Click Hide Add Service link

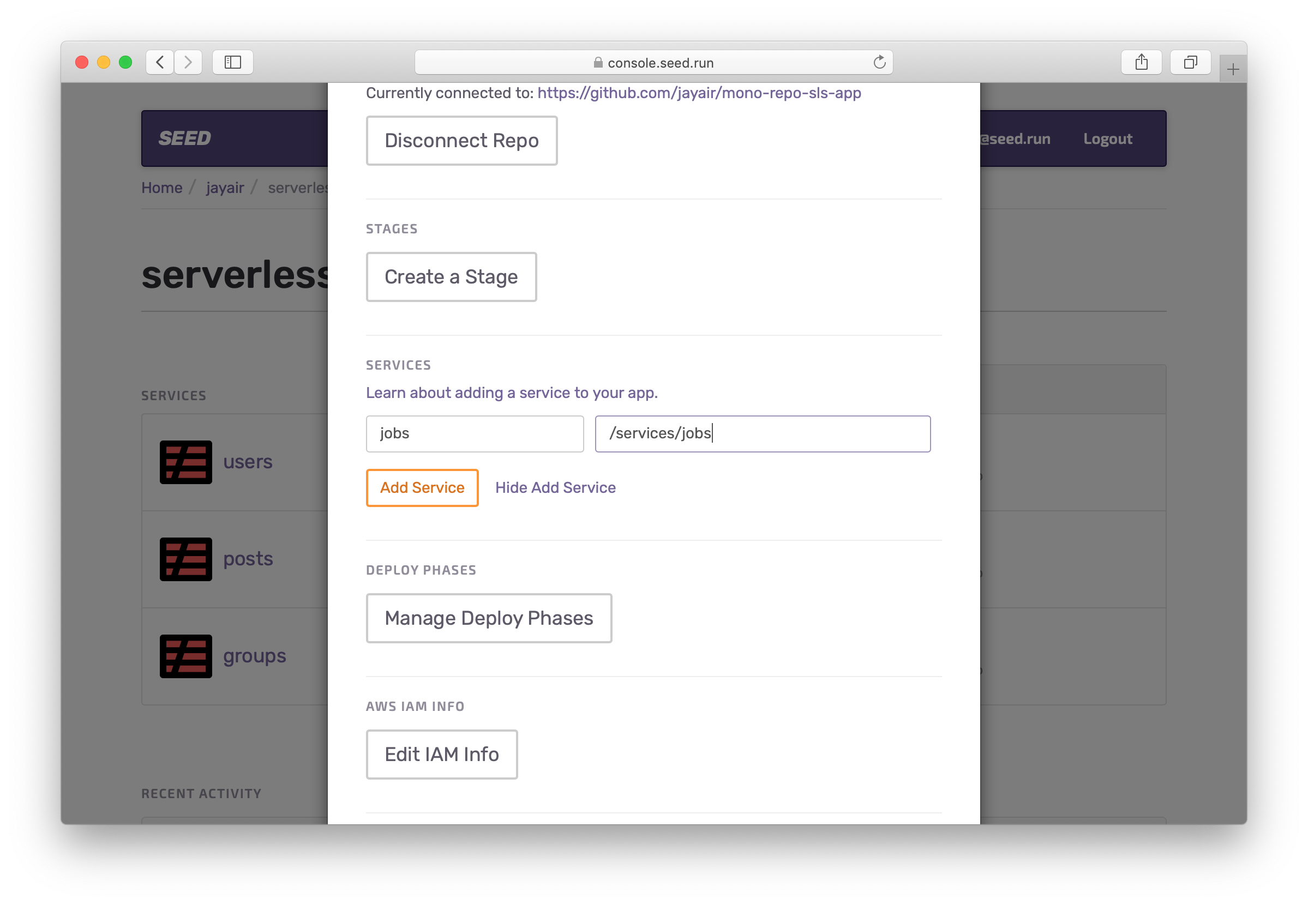[555, 487]
